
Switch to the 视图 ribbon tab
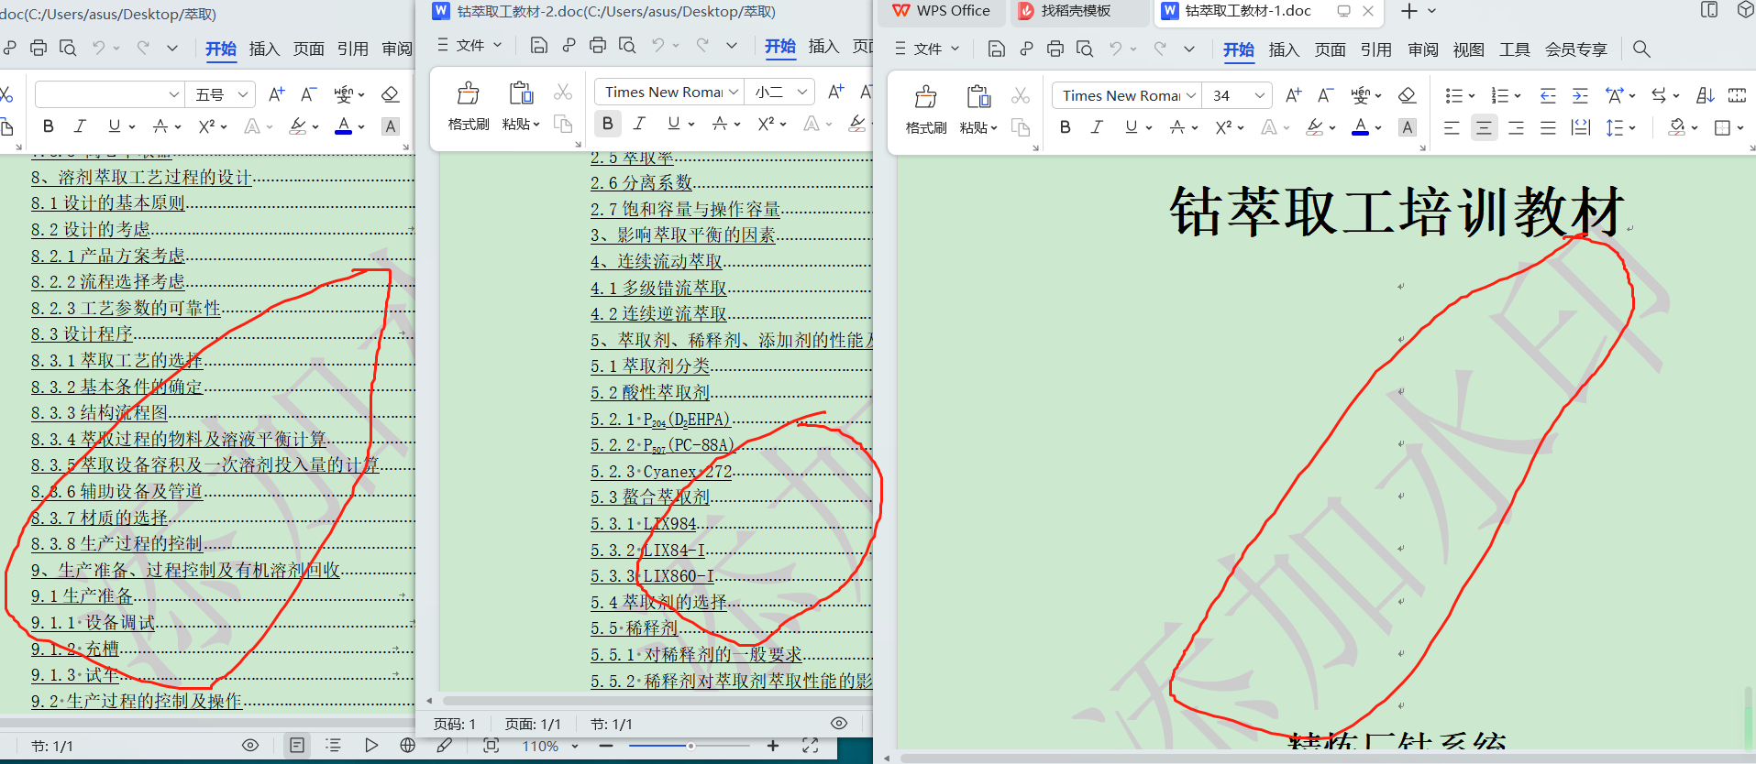tap(1468, 49)
